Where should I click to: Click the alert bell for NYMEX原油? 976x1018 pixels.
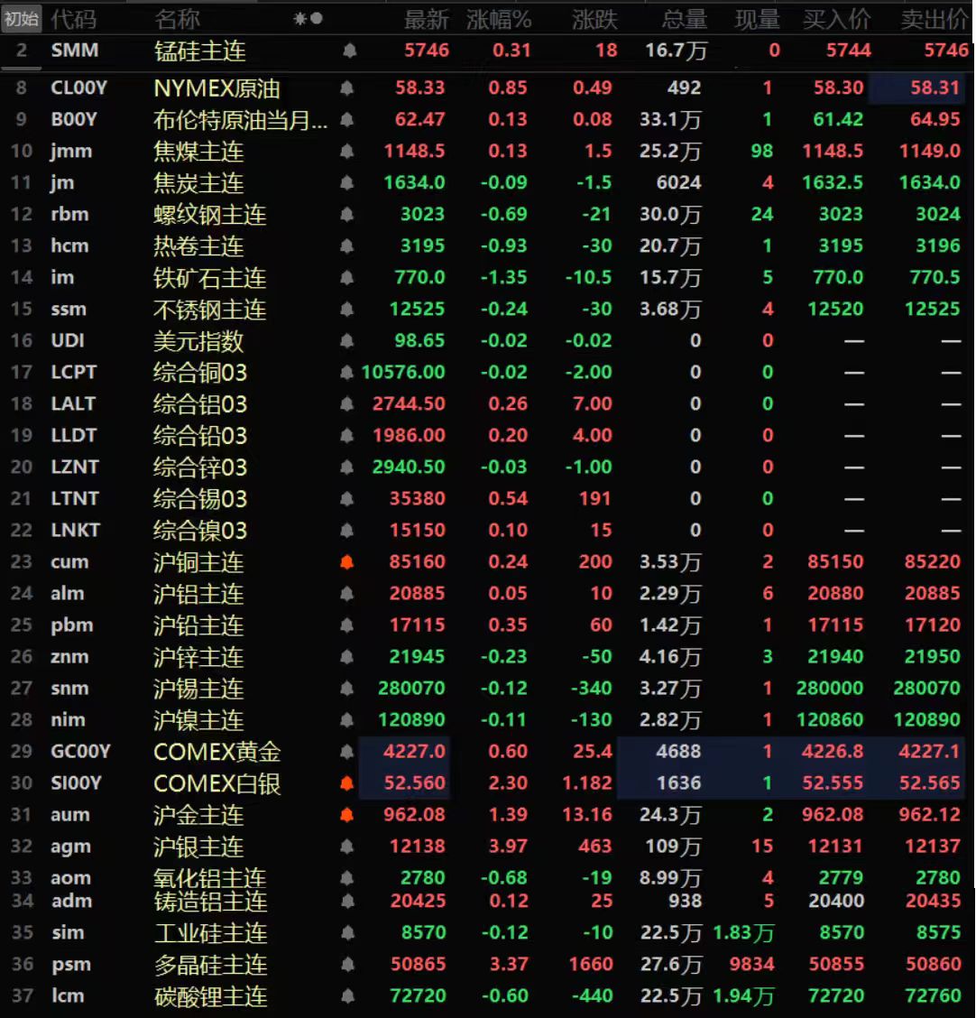click(x=346, y=88)
